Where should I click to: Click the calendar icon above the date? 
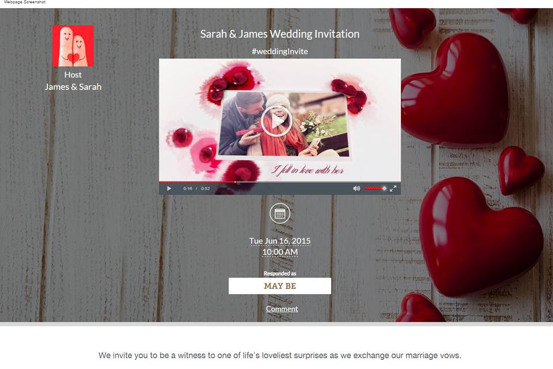(280, 213)
